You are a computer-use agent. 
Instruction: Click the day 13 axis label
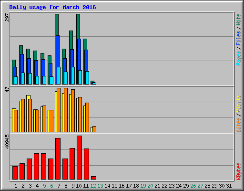(100, 186)
